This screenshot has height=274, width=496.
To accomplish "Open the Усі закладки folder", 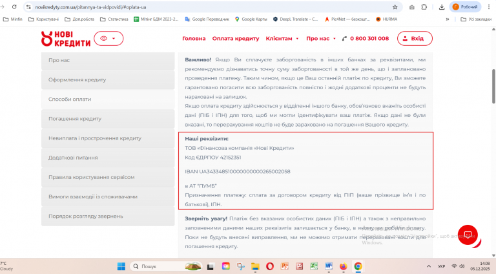I will [476, 19].
